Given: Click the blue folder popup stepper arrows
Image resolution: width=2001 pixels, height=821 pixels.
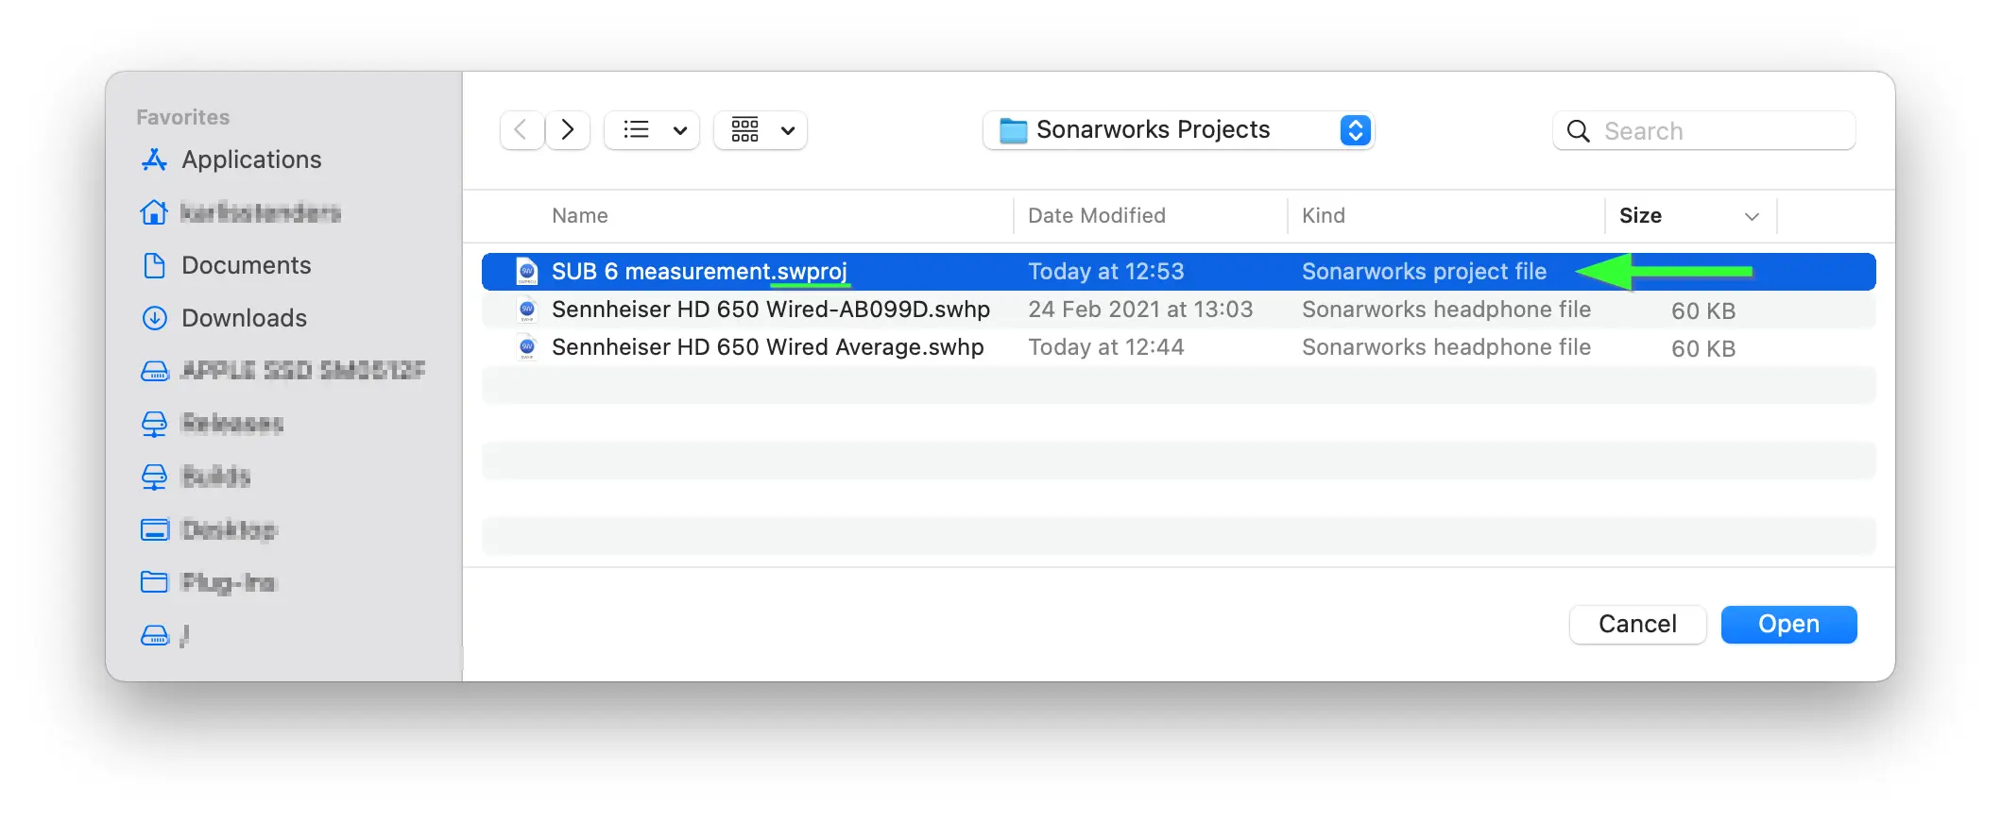Looking at the screenshot, I should (x=1356, y=130).
